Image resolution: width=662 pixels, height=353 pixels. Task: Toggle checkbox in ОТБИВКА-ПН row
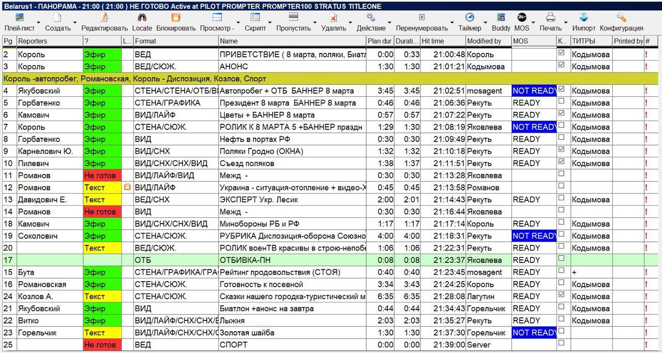[561, 258]
